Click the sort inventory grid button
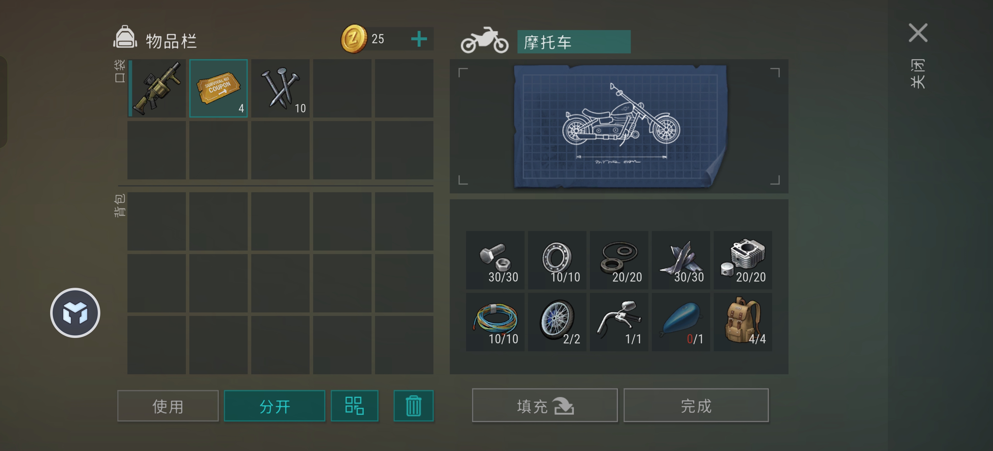Viewport: 993px width, 451px height. 354,406
